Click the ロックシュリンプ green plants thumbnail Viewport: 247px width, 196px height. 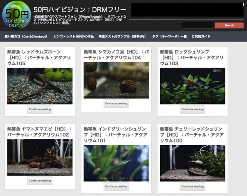192,86
